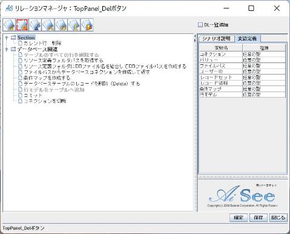Maximize the リレーションマネージャ window
Screen dimensions: 290x234
pyautogui.click(x=251, y=8)
